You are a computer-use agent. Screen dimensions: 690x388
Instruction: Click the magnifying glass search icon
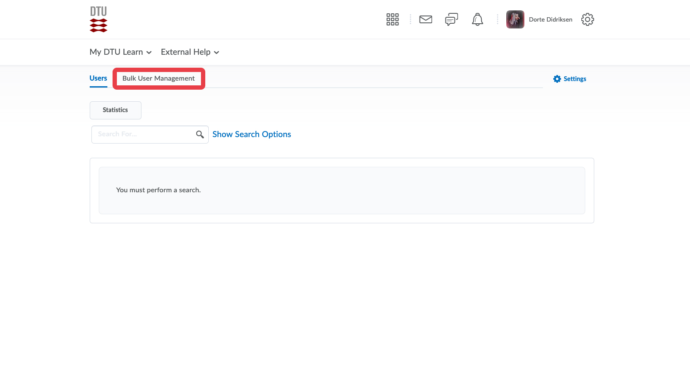pos(200,135)
